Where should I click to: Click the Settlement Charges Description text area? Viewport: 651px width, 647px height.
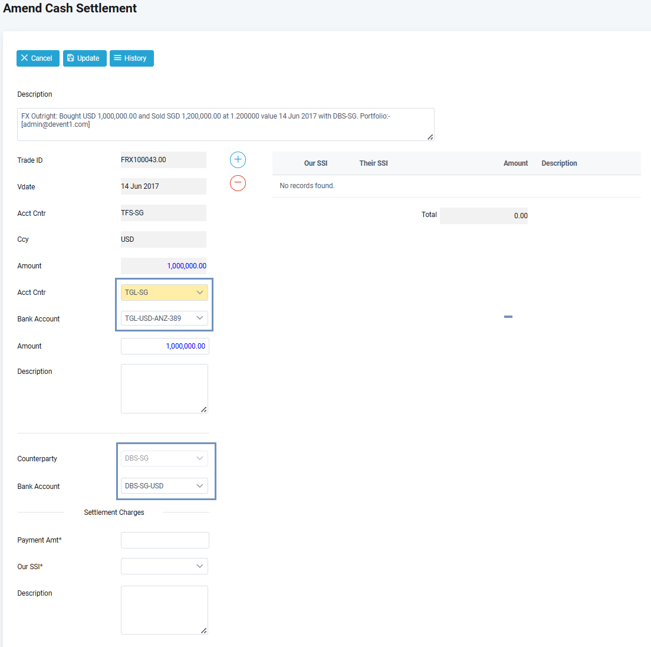164,610
